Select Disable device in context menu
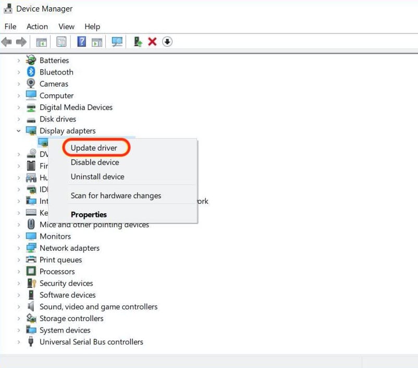Image resolution: width=418 pixels, height=368 pixels. click(95, 162)
